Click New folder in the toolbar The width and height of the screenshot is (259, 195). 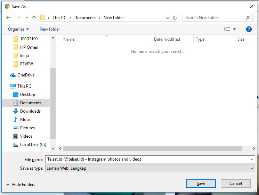pos(50,29)
